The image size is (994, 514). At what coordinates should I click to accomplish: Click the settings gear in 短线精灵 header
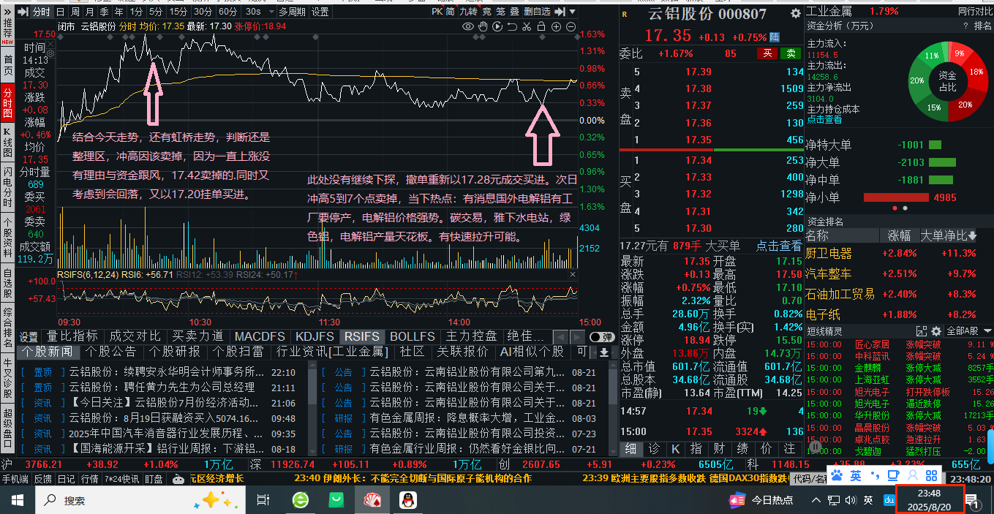coord(935,331)
